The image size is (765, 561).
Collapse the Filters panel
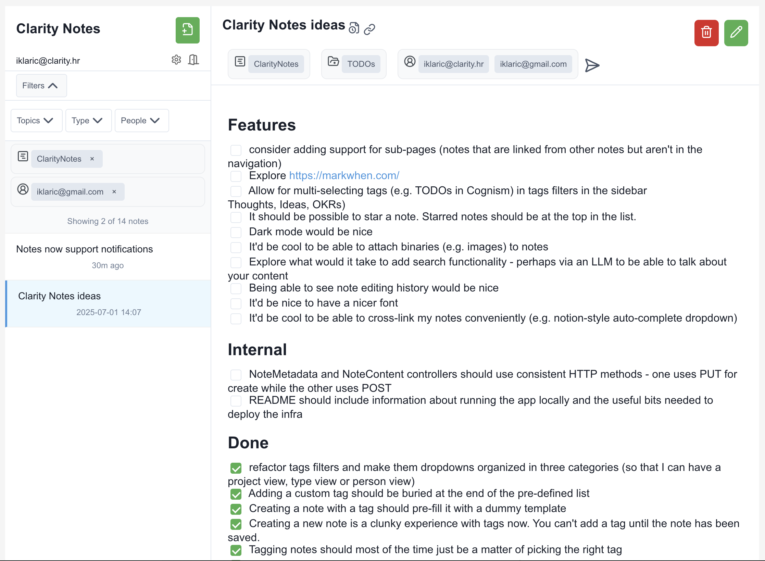coord(41,86)
